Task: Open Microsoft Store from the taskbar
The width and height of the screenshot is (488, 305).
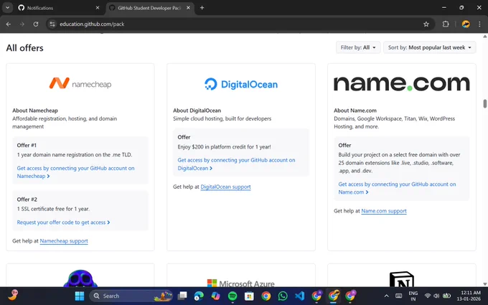Action: [249, 296]
